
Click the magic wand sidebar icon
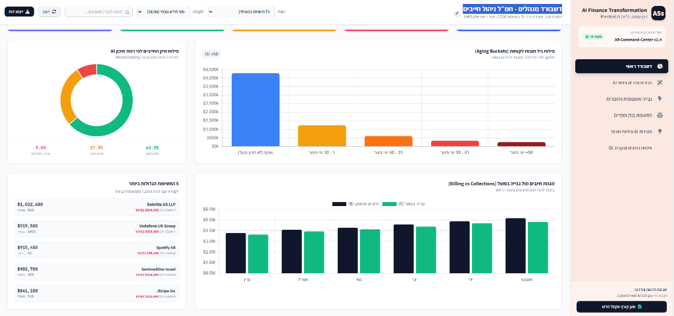(660, 82)
